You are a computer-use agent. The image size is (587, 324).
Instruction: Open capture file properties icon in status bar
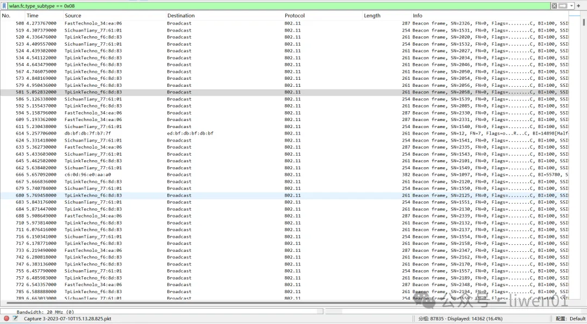click(15, 319)
